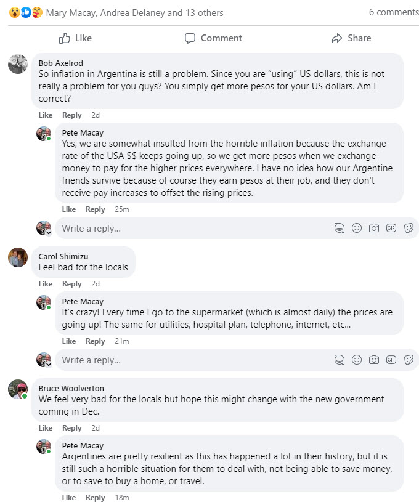The width and height of the screenshot is (419, 502).
Task: Click camera icon in second reply box
Action: (x=373, y=360)
